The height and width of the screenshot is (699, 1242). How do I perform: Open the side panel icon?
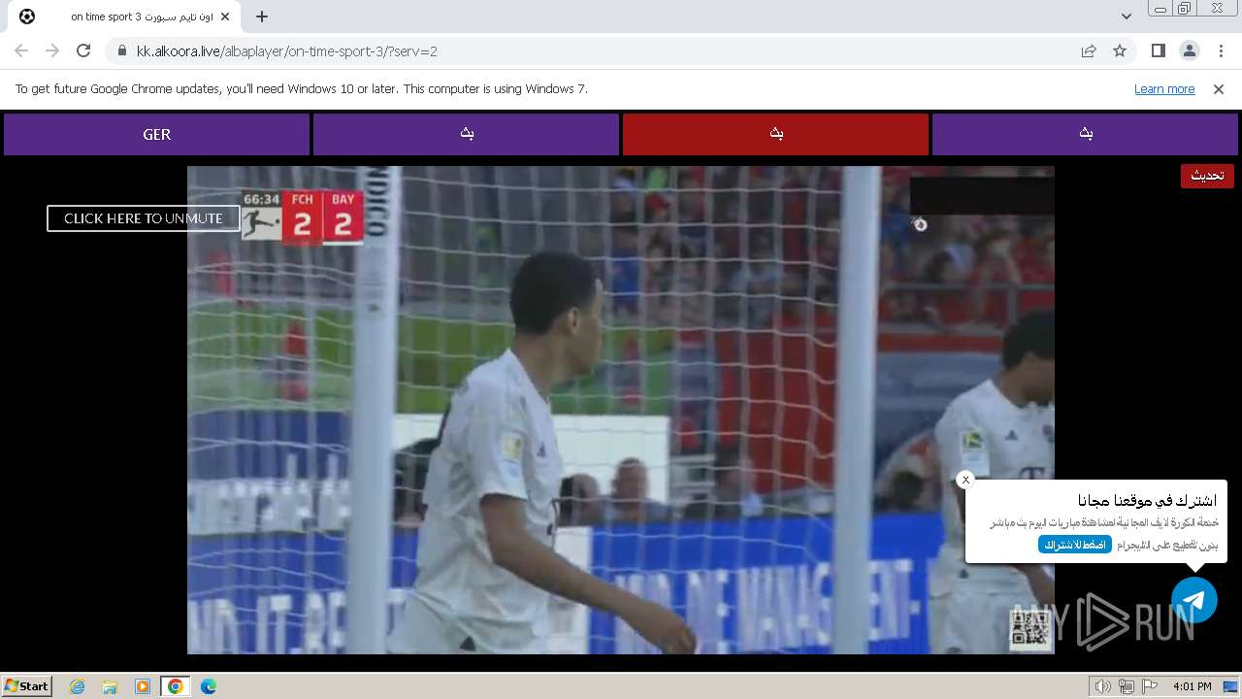click(x=1158, y=50)
